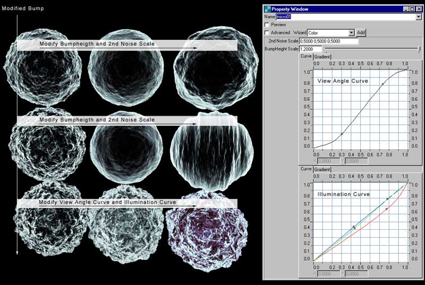
Task: Minimize the Property Window
Action: pos(406,9)
